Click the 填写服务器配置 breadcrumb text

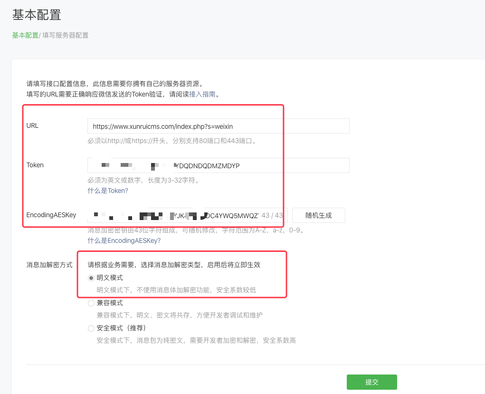[x=65, y=35]
